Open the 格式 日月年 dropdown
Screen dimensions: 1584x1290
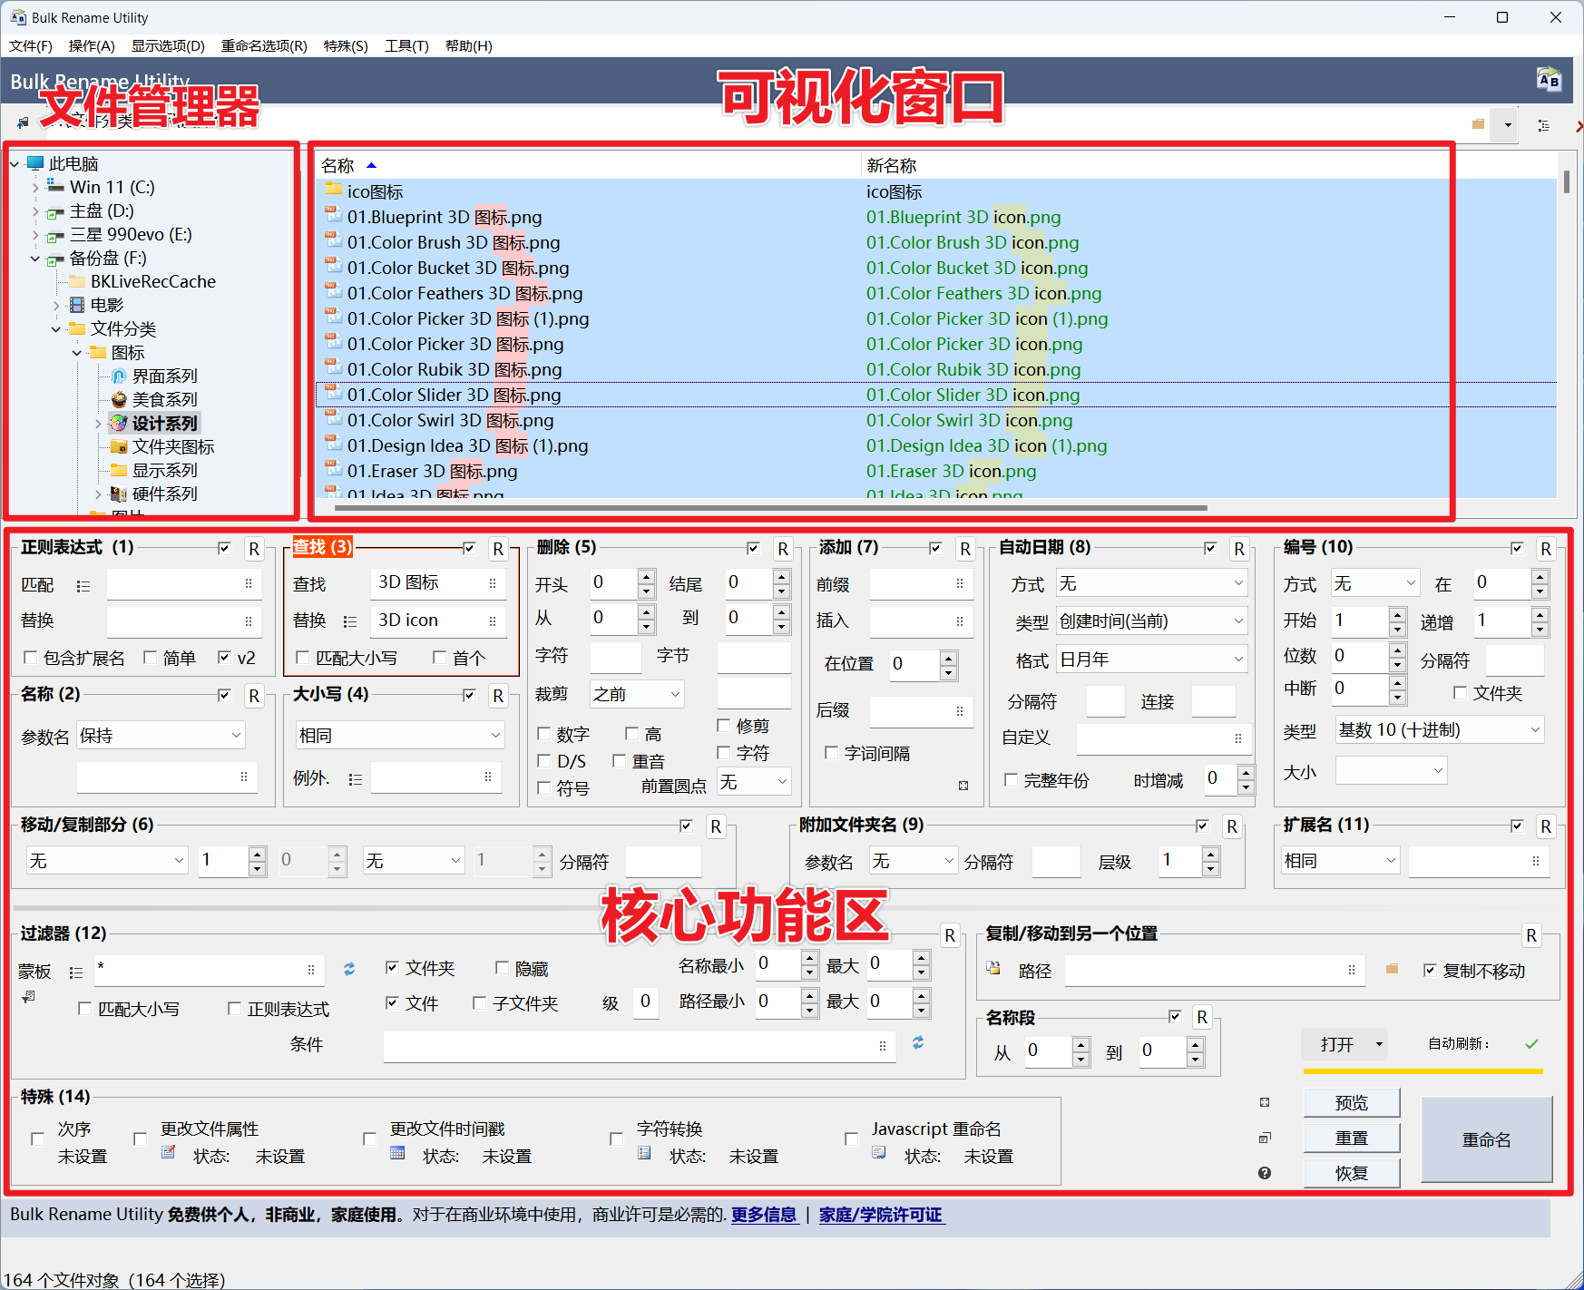[1152, 660]
